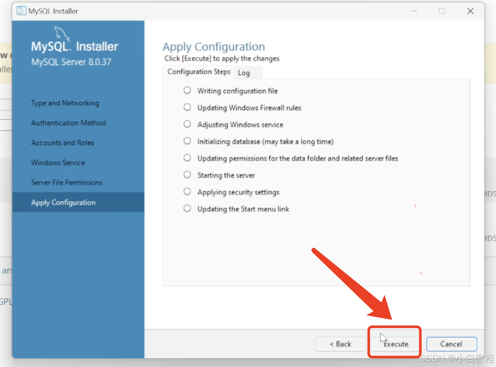Viewport: 496px width, 367px height.
Task: Click the Initializing database status circle
Action: click(x=187, y=141)
